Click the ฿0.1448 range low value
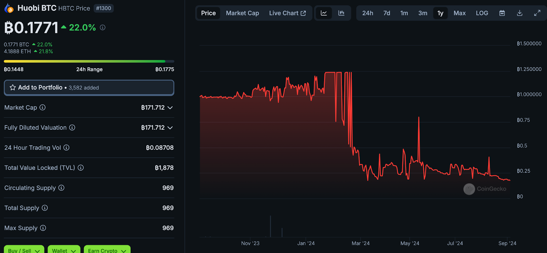The image size is (547, 253). [14, 69]
